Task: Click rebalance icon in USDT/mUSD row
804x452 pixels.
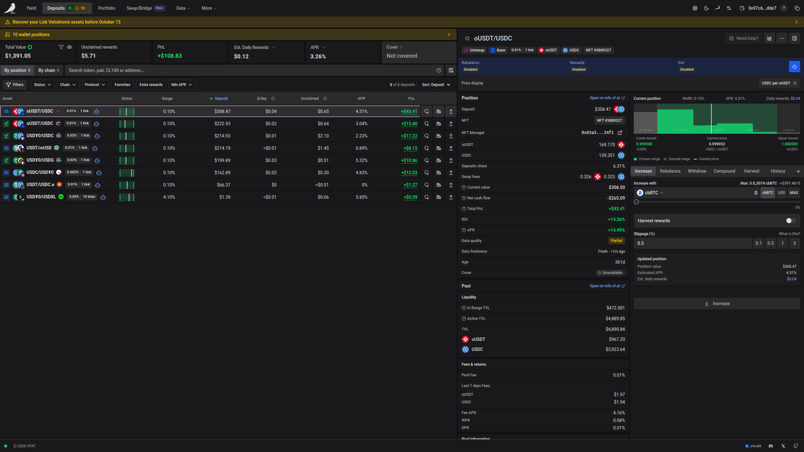Action: (x=426, y=148)
